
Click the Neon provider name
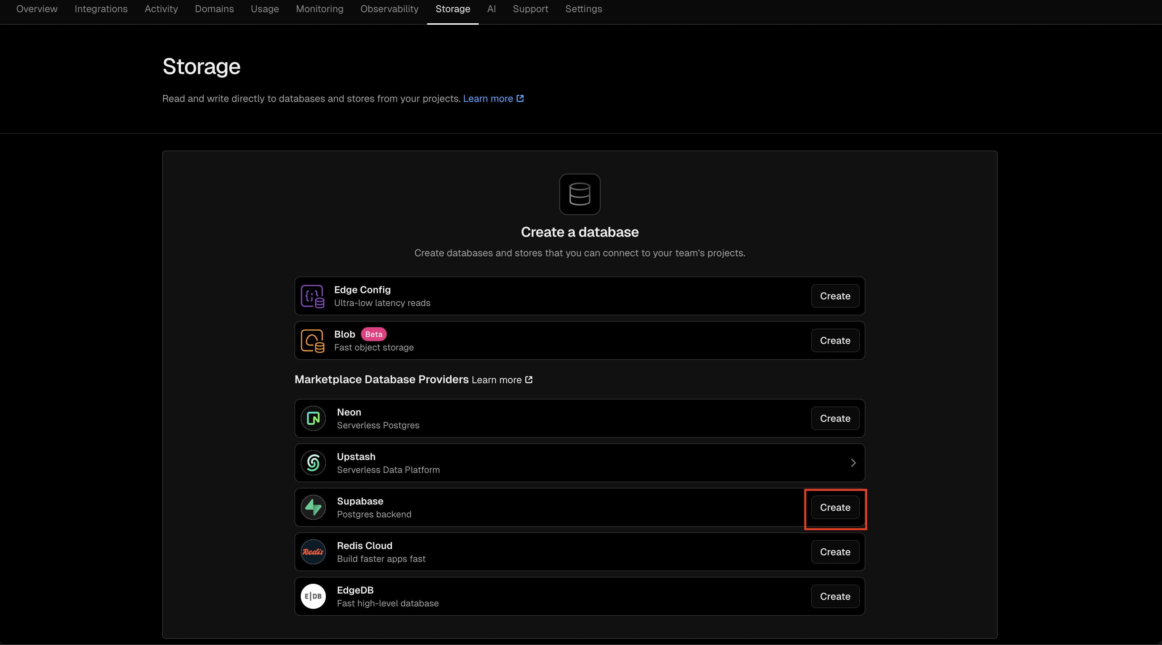click(349, 412)
